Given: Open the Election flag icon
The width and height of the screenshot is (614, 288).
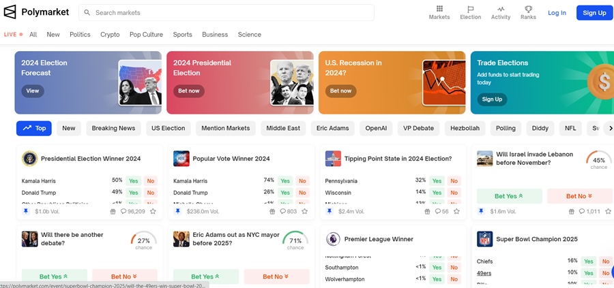Looking at the screenshot, I should point(470,9).
